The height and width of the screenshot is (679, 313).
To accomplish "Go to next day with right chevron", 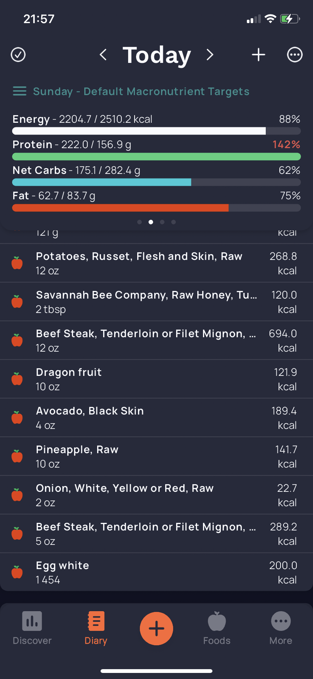I will click(210, 55).
